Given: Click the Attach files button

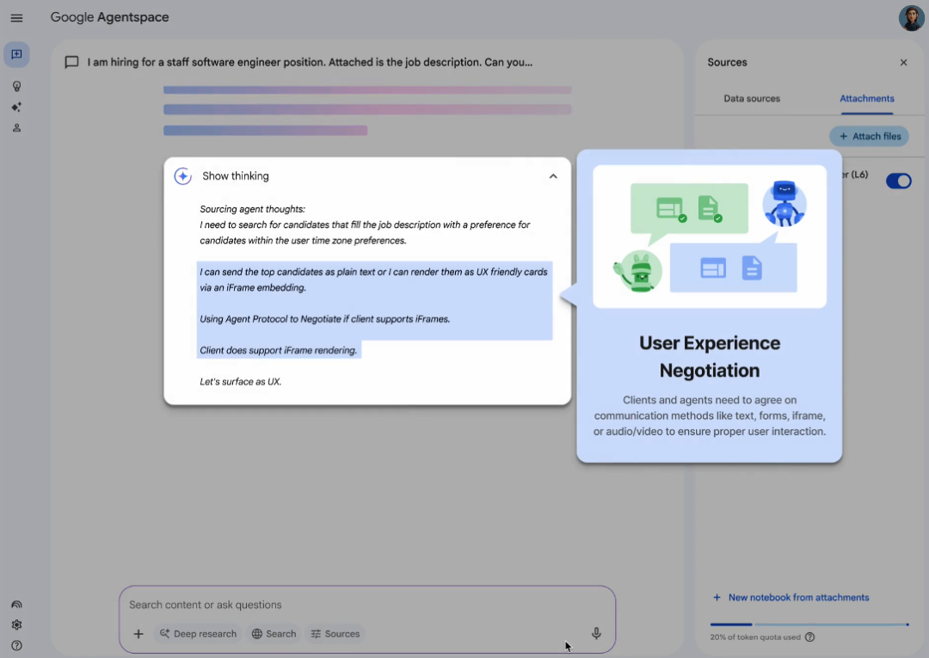Looking at the screenshot, I should point(869,136).
